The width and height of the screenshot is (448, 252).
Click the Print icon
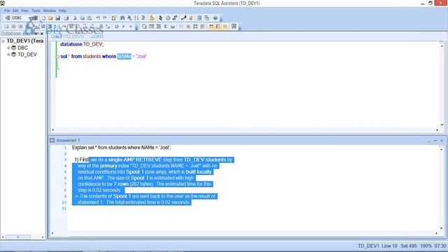coord(66,18)
